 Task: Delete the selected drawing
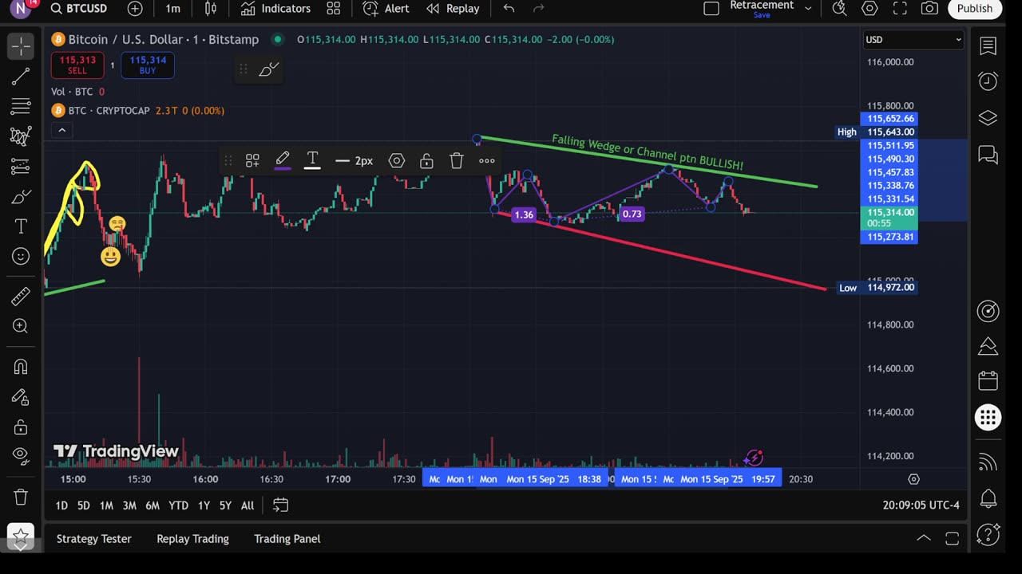coord(457,161)
